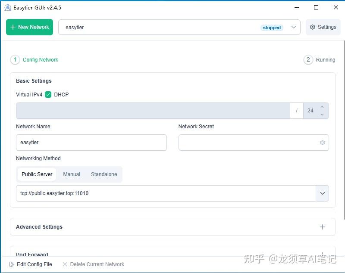The width and height of the screenshot is (345, 273).
Task: Click Delete Current Network
Action: pyautogui.click(x=93, y=264)
